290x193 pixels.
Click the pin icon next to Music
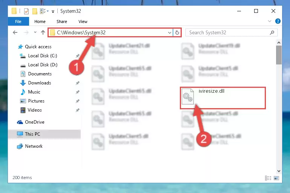coord(77,92)
